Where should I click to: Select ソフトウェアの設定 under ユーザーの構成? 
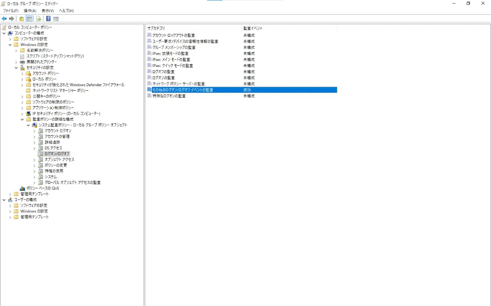[34, 205]
